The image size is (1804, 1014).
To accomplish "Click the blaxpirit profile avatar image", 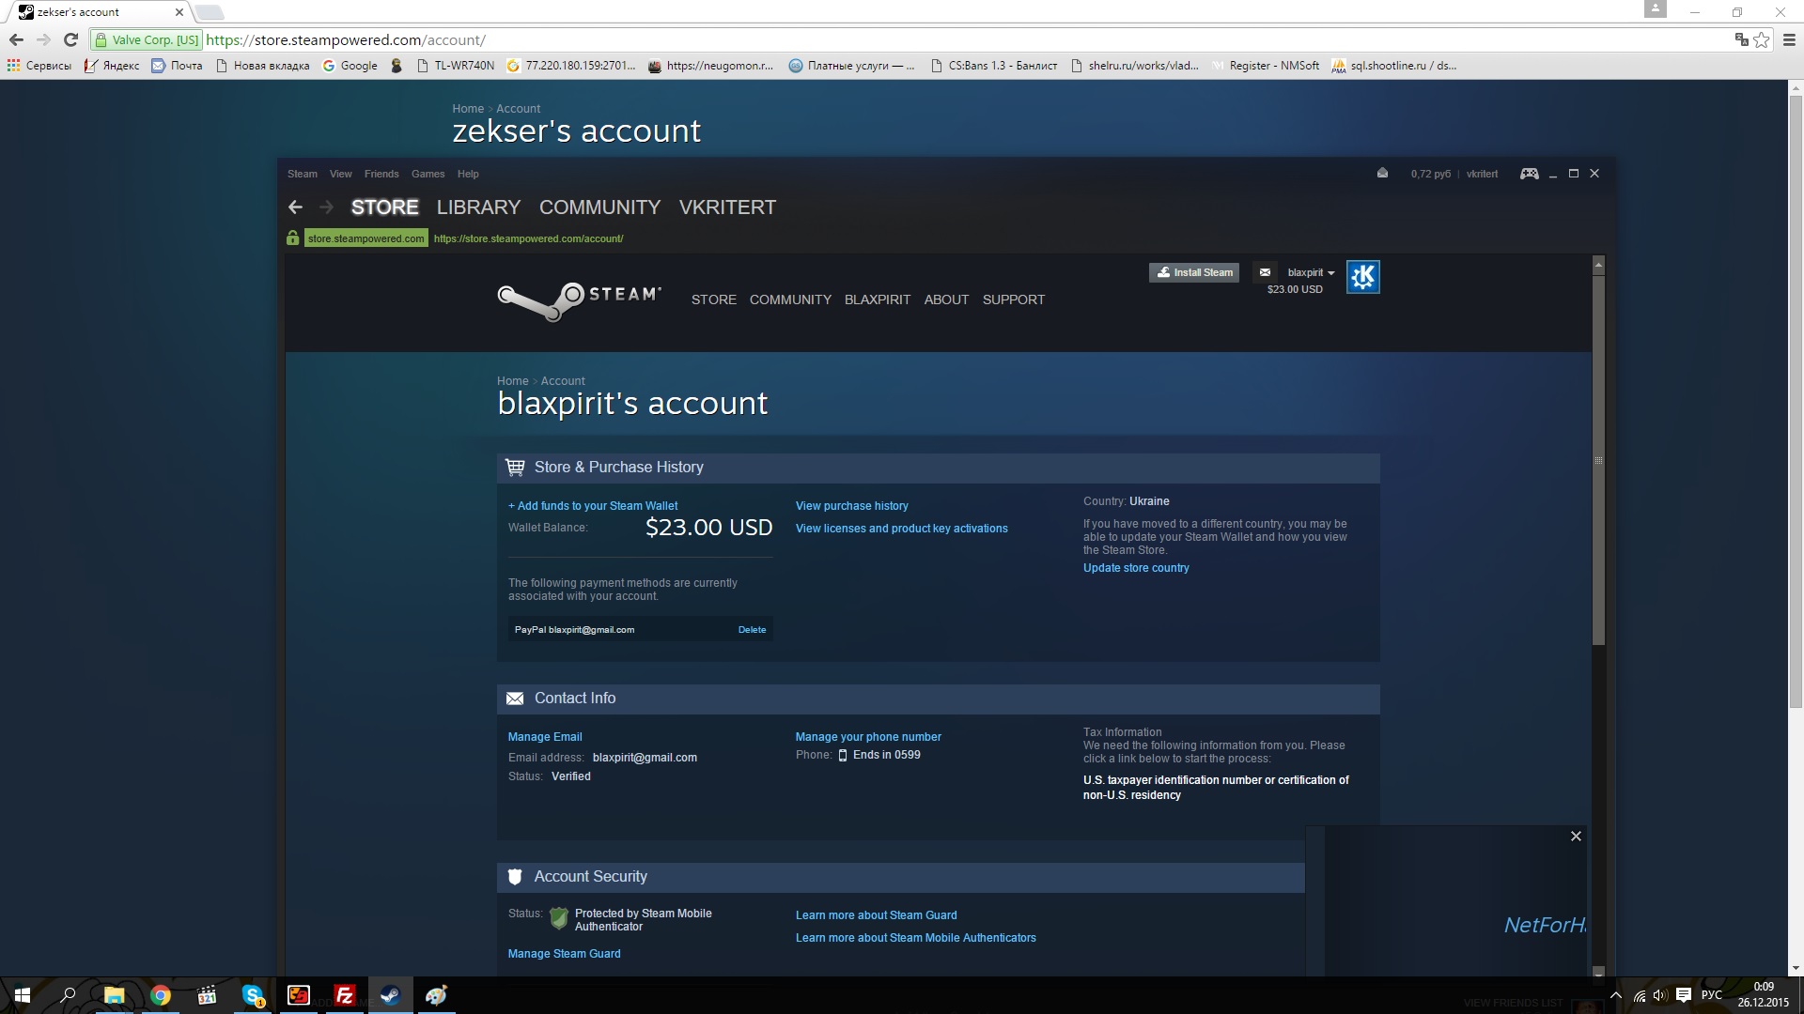I will (1362, 277).
